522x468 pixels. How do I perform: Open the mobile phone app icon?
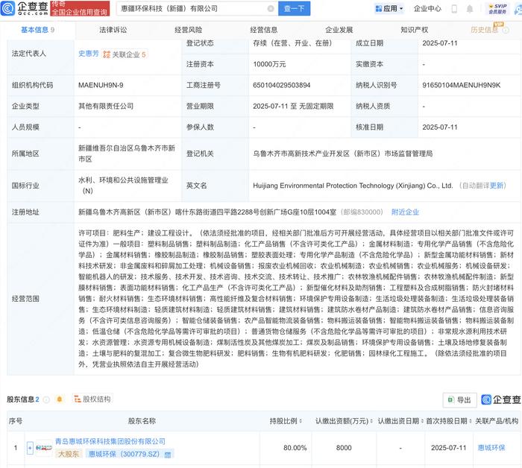tap(454, 9)
